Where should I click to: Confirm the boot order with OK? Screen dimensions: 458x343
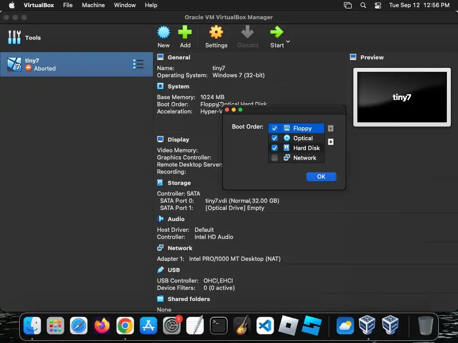321,176
